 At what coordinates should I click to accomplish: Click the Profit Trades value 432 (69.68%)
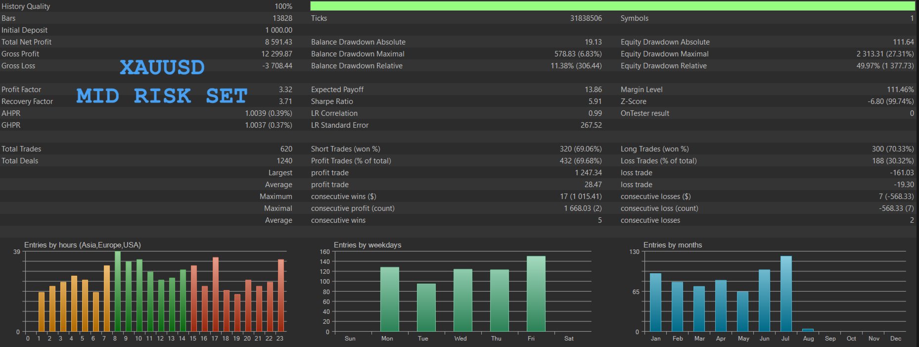coord(581,161)
